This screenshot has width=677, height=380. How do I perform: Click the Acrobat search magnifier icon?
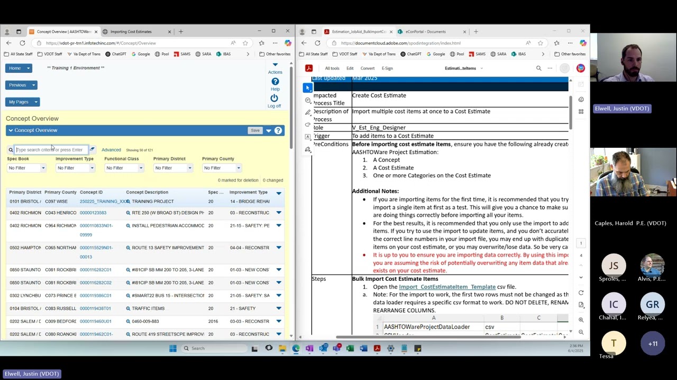click(x=538, y=68)
